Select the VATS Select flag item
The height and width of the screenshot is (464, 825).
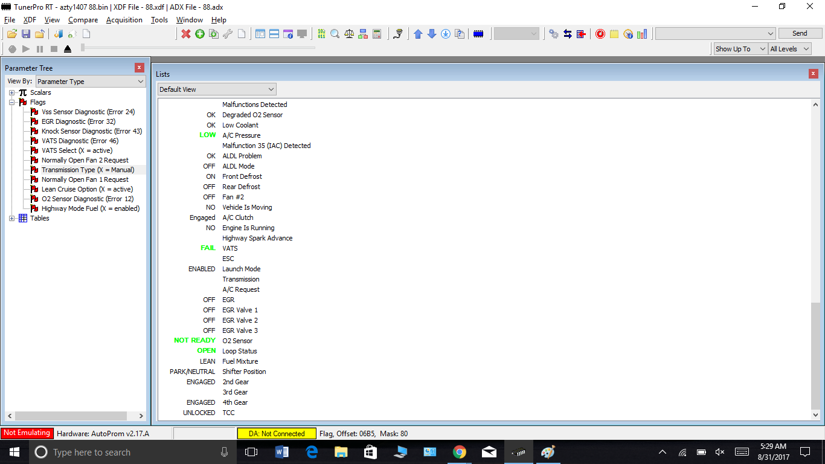coord(77,150)
